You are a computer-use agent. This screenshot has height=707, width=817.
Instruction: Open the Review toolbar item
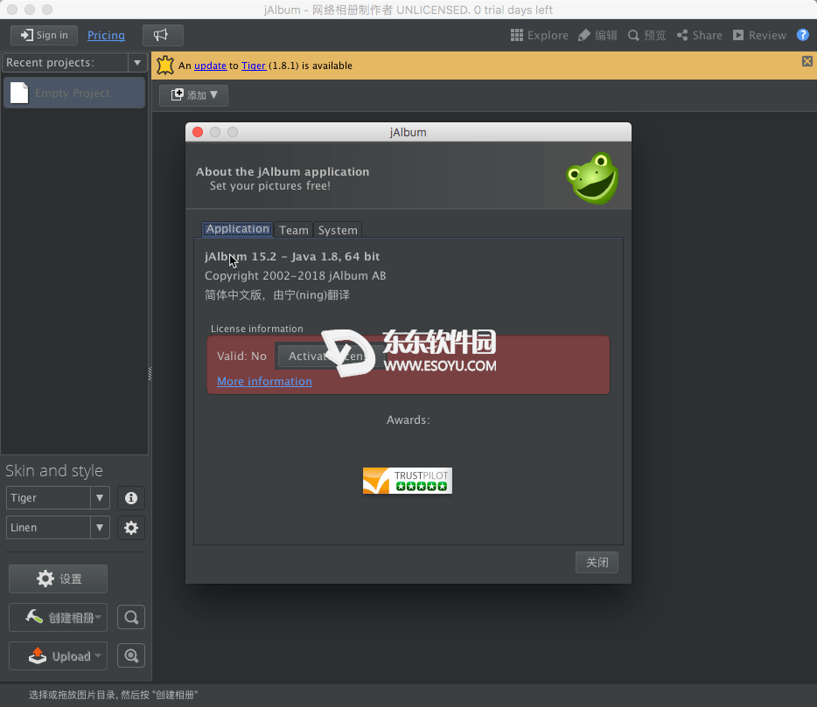point(759,36)
